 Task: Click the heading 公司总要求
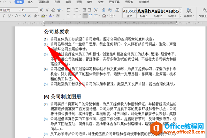56,32
